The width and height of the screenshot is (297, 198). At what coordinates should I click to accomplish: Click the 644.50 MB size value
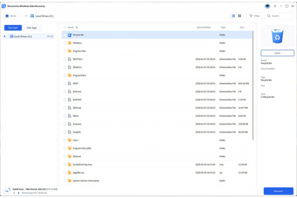click(x=243, y=83)
